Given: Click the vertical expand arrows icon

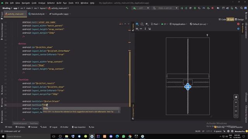Looking at the screenshot, I should pos(145,29).
